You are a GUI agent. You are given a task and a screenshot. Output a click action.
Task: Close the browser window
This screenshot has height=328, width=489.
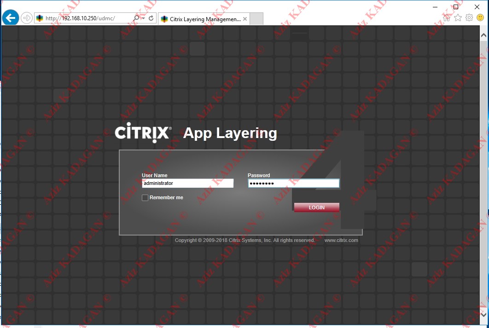[477, 7]
